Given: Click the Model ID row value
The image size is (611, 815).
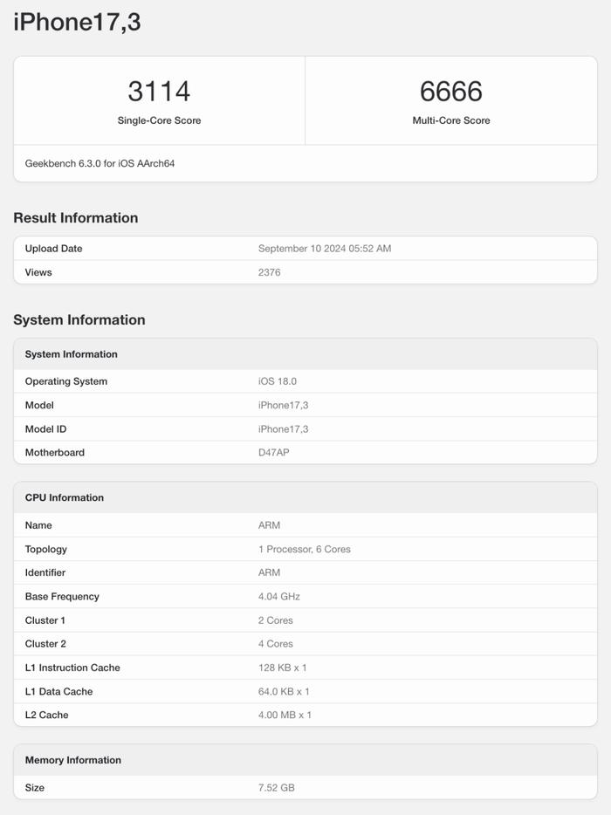Looking at the screenshot, I should [284, 428].
